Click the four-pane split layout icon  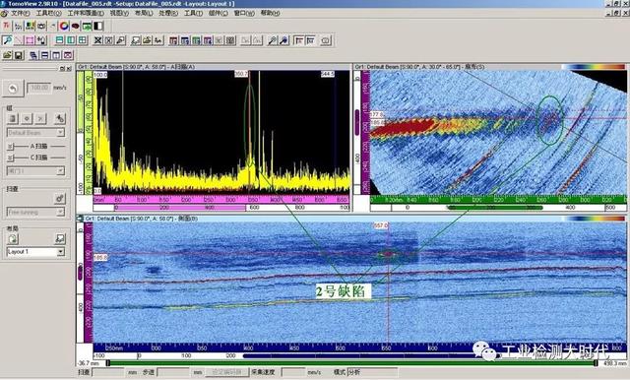click(x=83, y=40)
